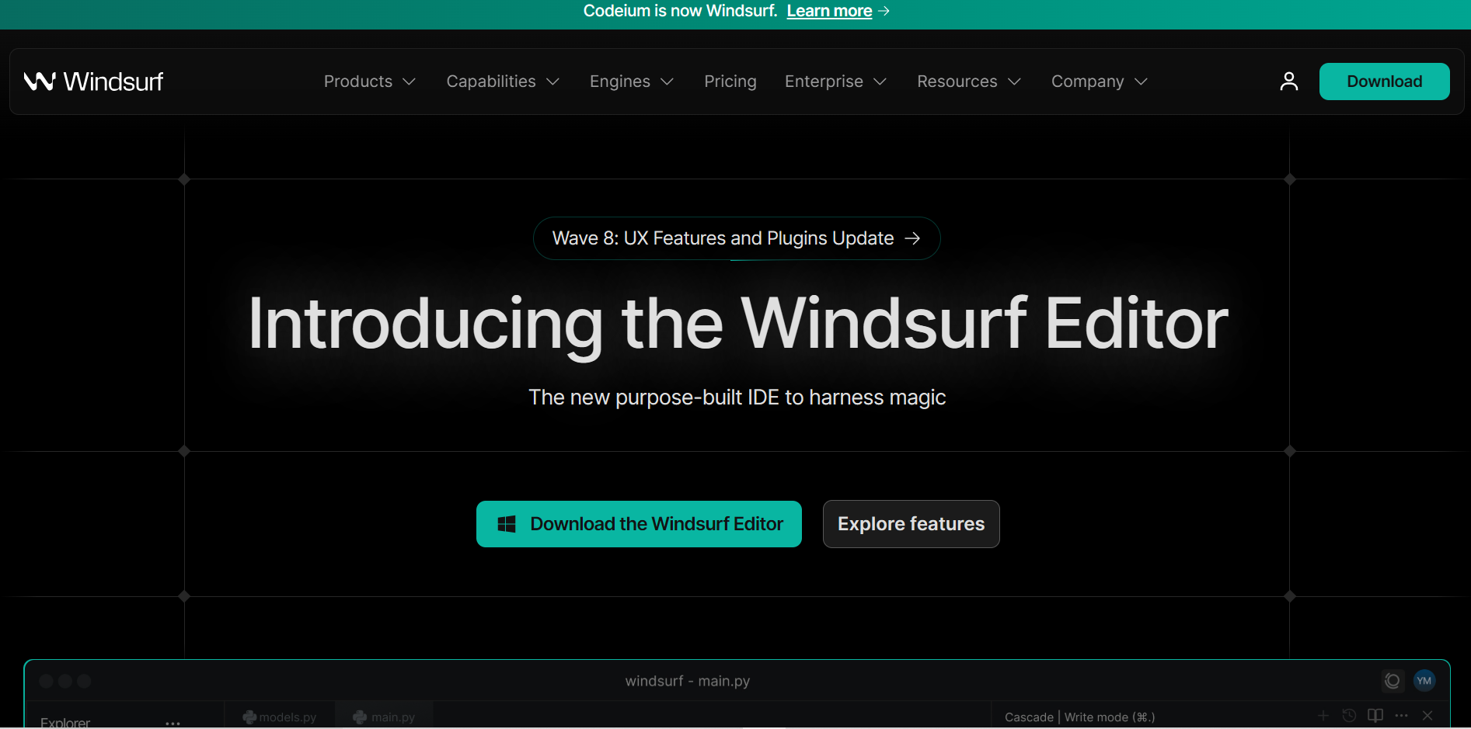1471x729 pixels.
Task: Click the Download button in the navbar
Action: click(1385, 82)
